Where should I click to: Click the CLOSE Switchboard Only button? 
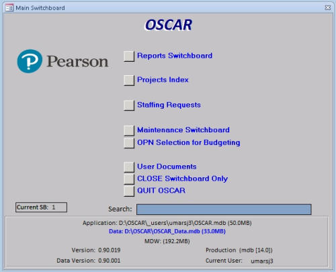[x=129, y=179]
